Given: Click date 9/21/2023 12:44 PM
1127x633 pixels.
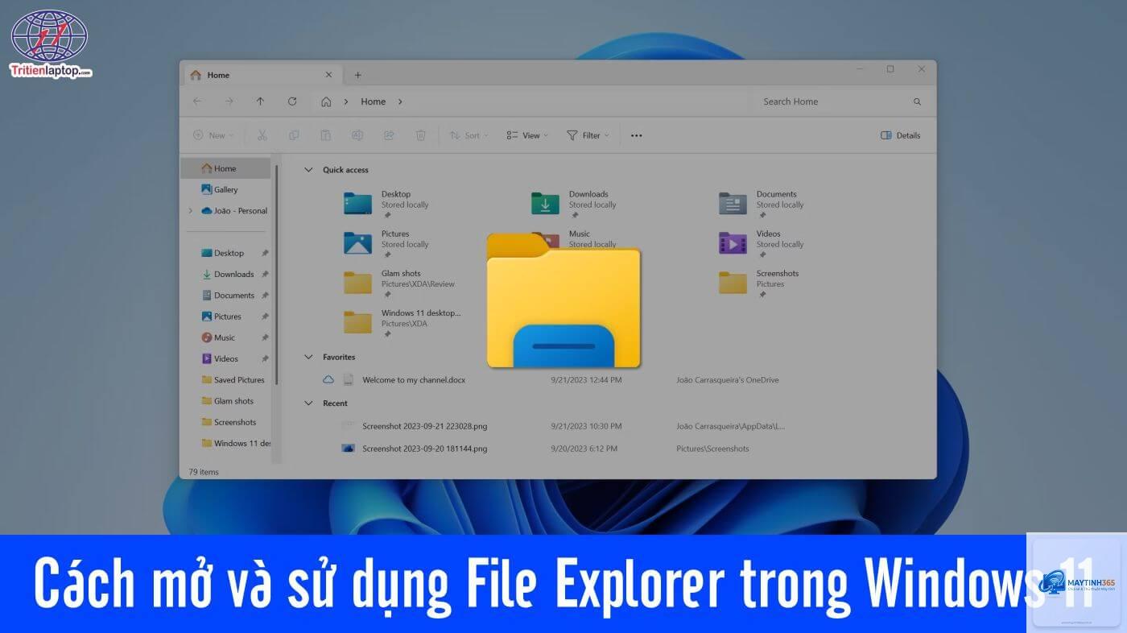Looking at the screenshot, I should point(586,379).
